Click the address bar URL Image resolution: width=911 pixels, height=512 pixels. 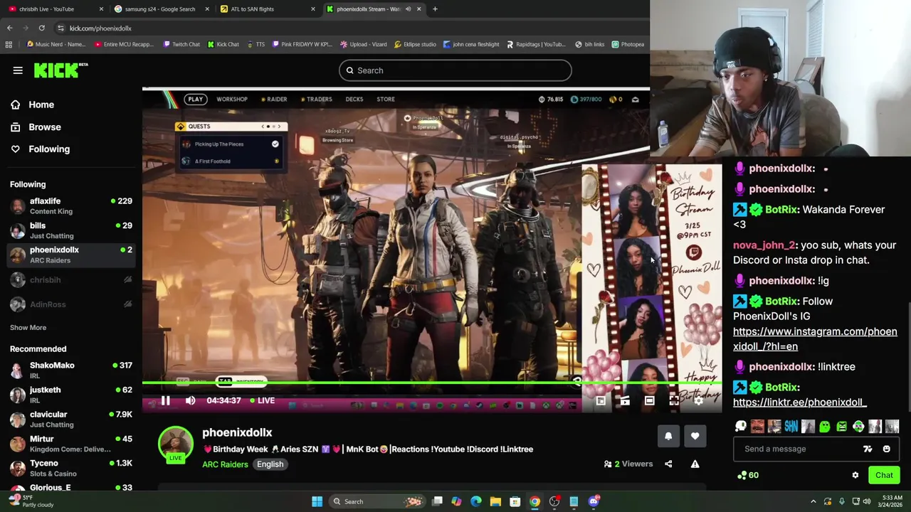pyautogui.click(x=100, y=28)
